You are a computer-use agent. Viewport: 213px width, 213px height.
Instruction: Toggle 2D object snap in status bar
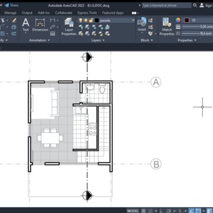coord(198,211)
